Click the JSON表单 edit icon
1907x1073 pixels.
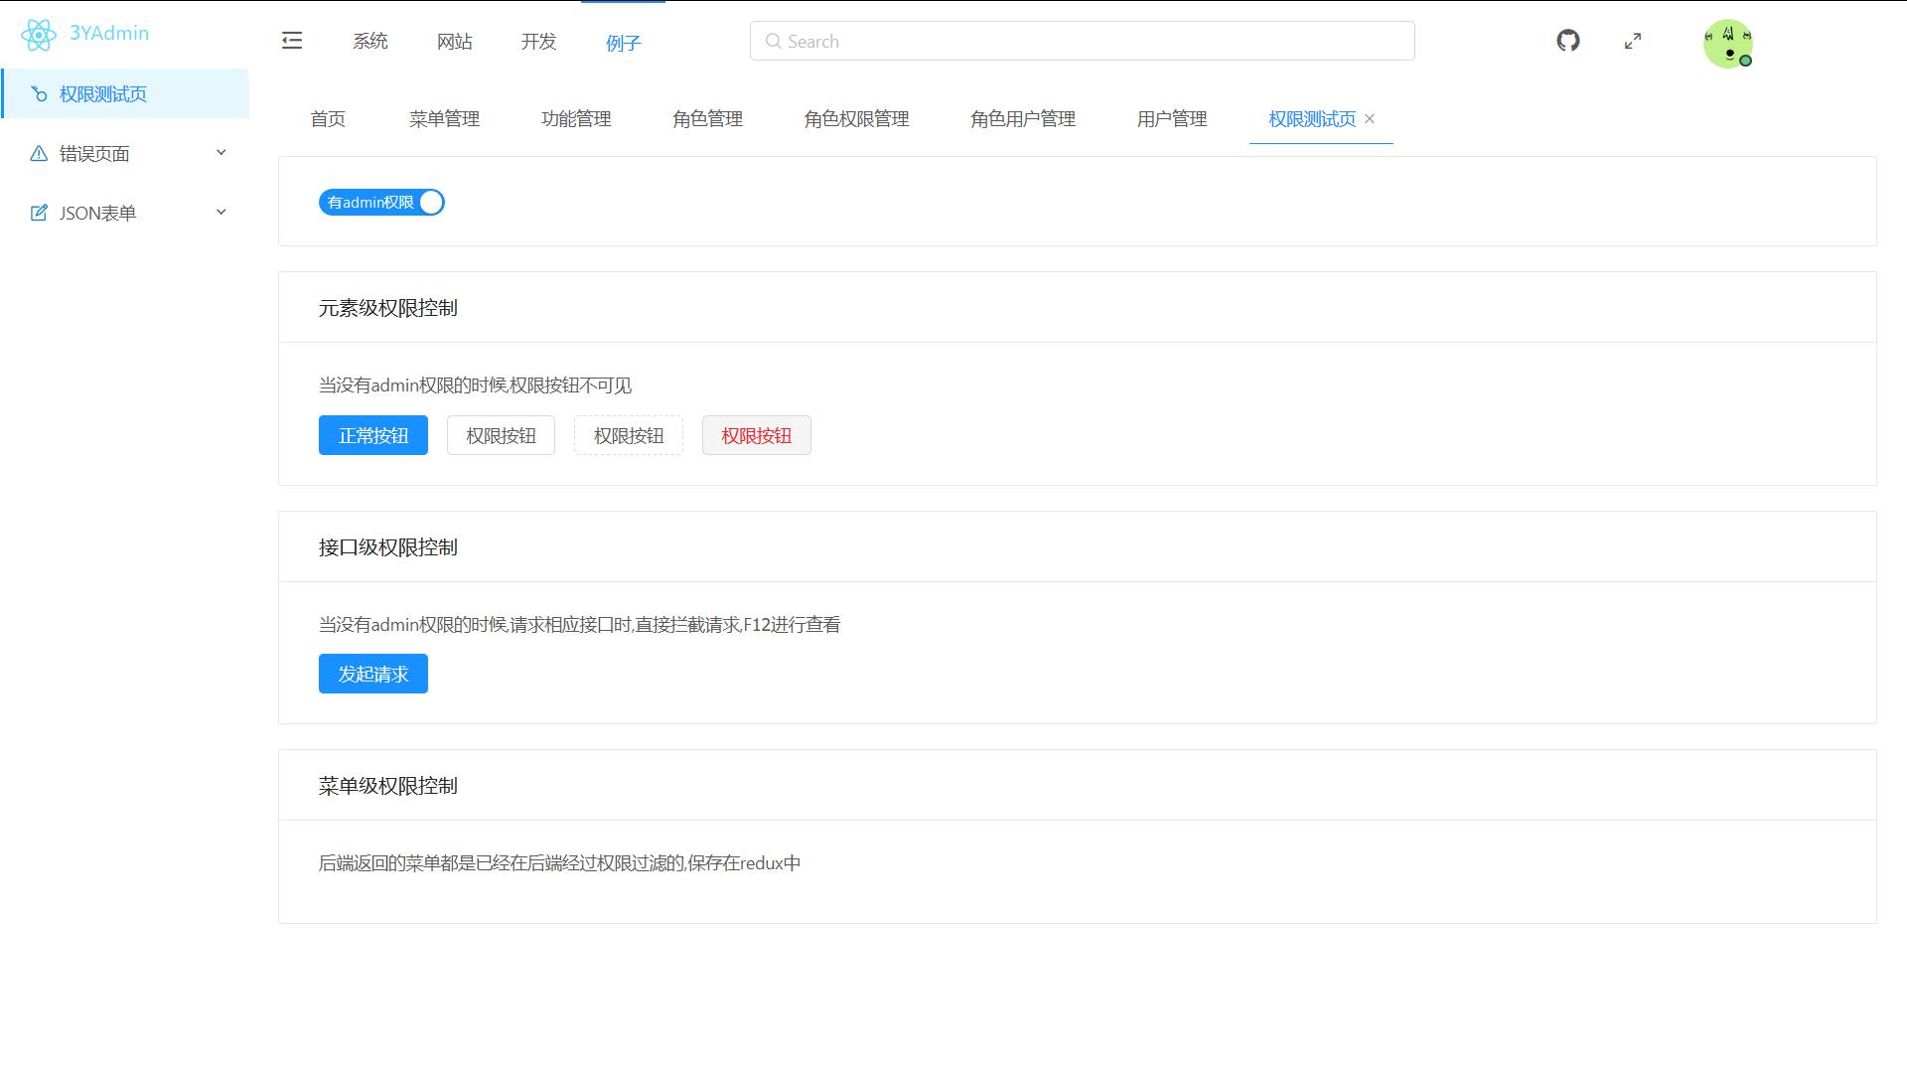click(39, 213)
